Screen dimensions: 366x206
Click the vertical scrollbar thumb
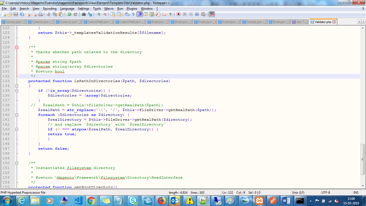point(363,159)
